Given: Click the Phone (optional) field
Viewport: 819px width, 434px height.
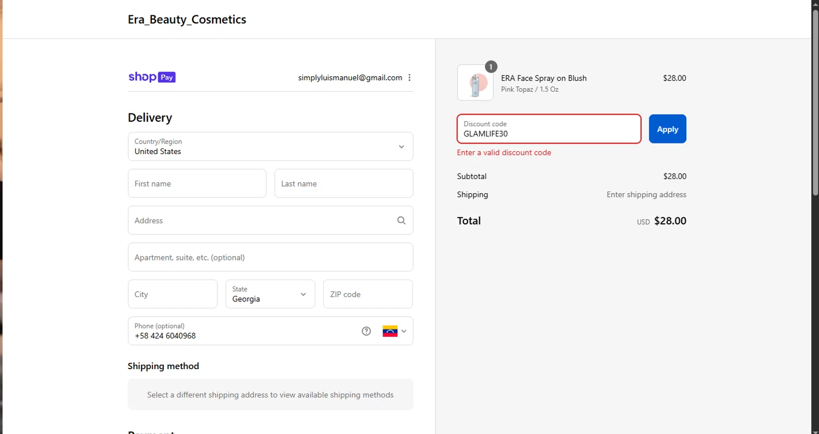Looking at the screenshot, I should coord(270,331).
